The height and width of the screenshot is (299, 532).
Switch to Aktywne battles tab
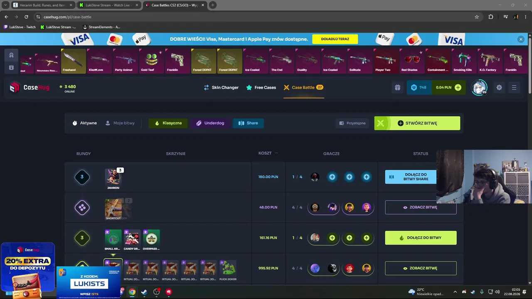pyautogui.click(x=84, y=123)
